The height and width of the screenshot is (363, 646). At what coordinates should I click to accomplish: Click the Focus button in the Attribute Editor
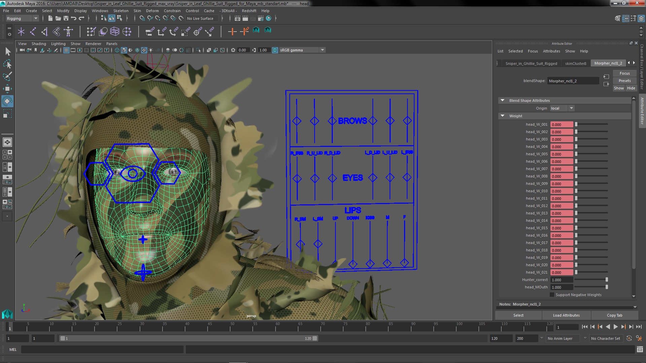(x=624, y=73)
